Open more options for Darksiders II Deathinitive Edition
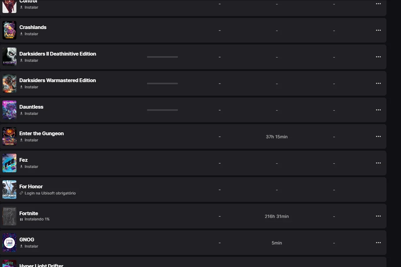401x267 pixels. click(378, 57)
